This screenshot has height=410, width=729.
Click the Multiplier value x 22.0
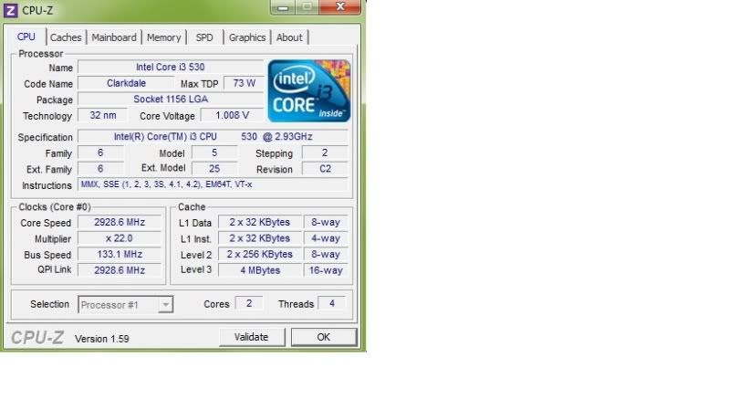(x=120, y=238)
